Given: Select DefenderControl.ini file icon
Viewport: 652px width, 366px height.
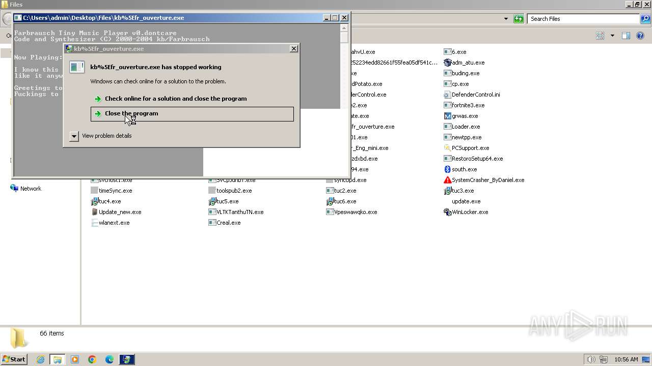Looking at the screenshot, I should pyautogui.click(x=448, y=95).
